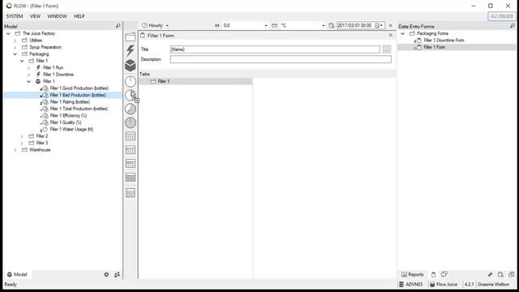
Task: Click the folder icon in vertical toolbox
Action: point(131,36)
